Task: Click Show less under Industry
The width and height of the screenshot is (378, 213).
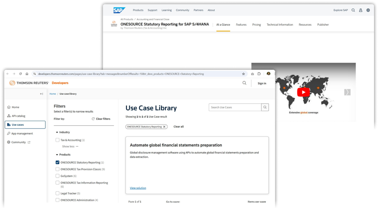Action: click(70, 146)
